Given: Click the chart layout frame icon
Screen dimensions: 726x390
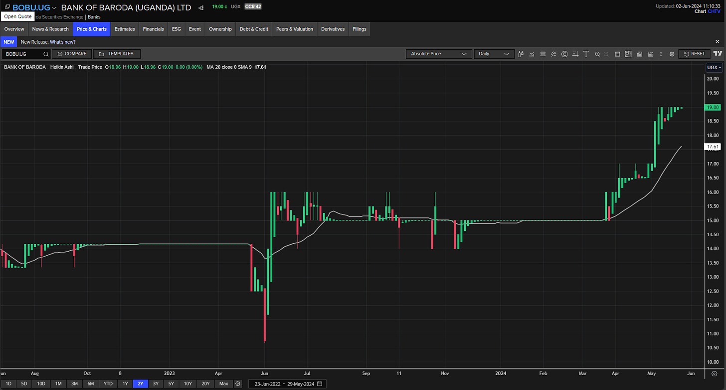Looking at the screenshot, I should point(628,54).
